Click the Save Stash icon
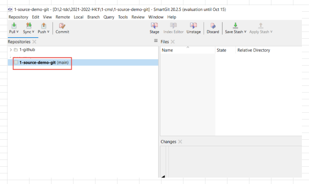The width and height of the screenshot is (309, 184). [235, 26]
